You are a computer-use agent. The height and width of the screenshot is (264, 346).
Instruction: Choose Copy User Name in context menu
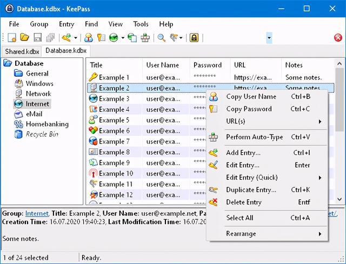click(x=267, y=97)
